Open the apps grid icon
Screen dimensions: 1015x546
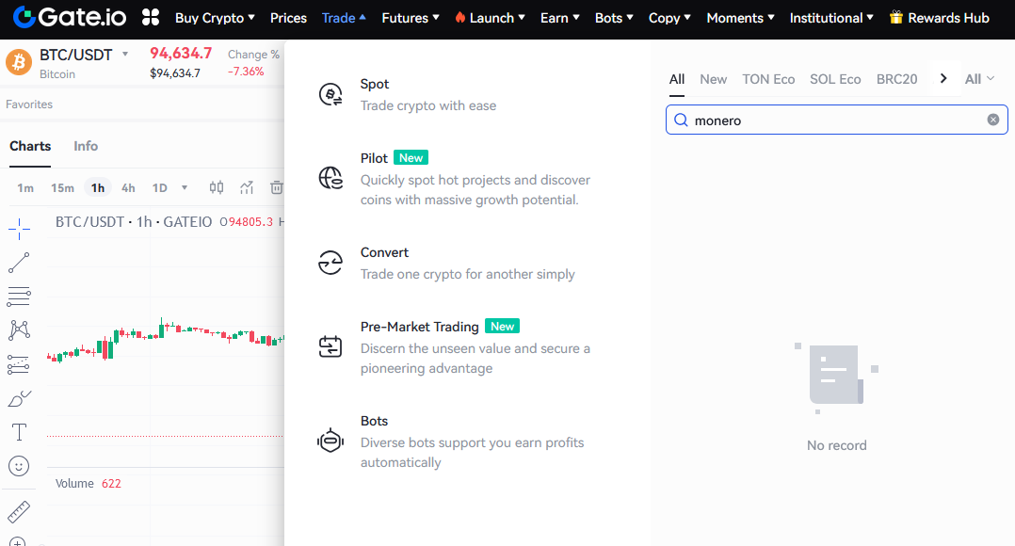coord(150,17)
